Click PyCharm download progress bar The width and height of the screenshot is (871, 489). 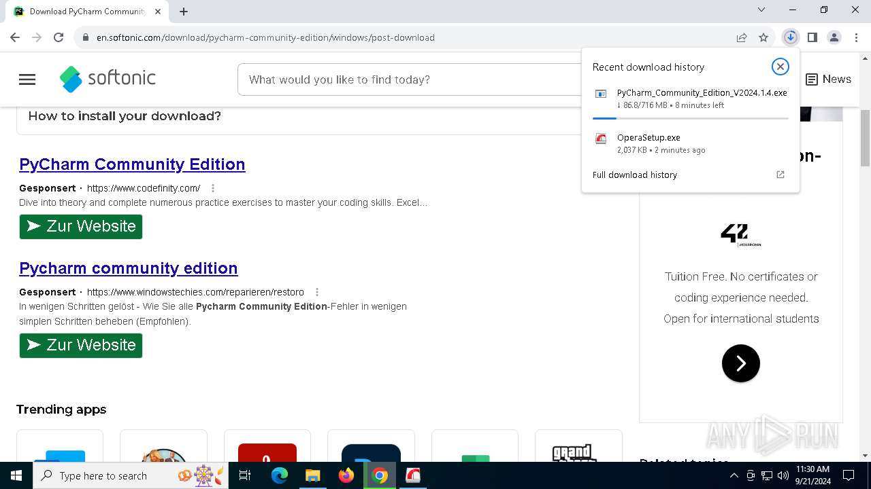pyautogui.click(x=691, y=118)
